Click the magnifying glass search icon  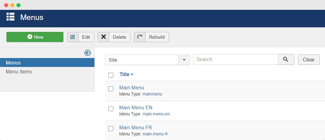click(x=286, y=59)
